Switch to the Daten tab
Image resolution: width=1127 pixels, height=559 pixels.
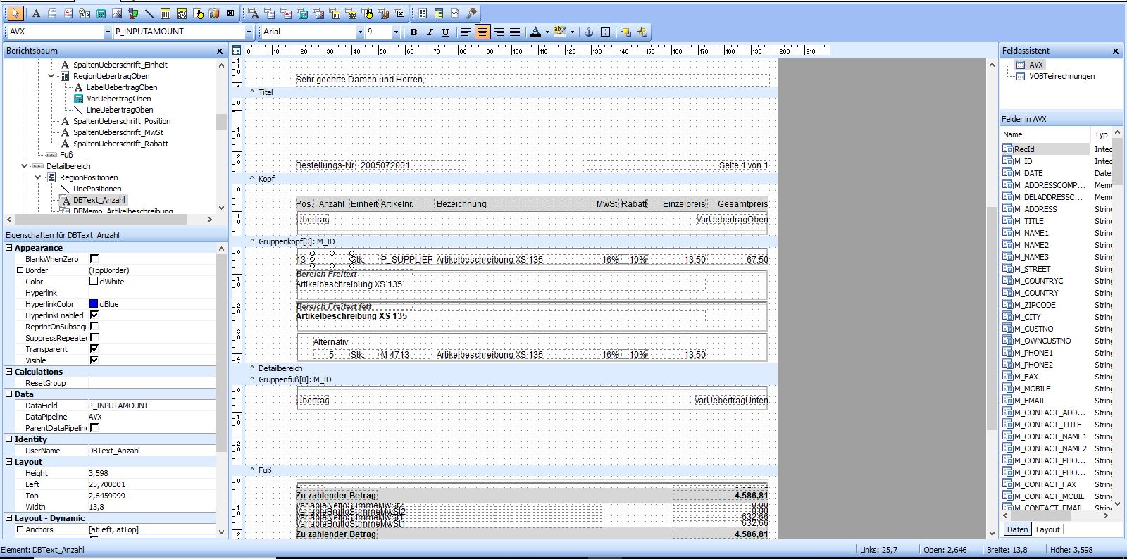[1017, 529]
